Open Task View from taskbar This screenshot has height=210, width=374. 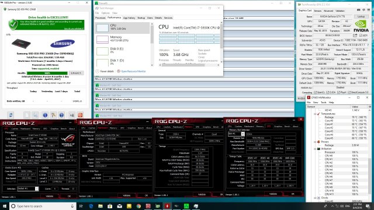81,206
